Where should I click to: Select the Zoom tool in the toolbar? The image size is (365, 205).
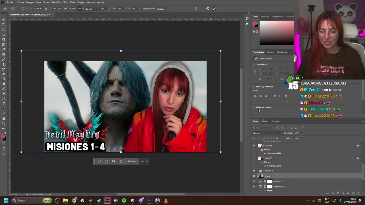point(4,124)
